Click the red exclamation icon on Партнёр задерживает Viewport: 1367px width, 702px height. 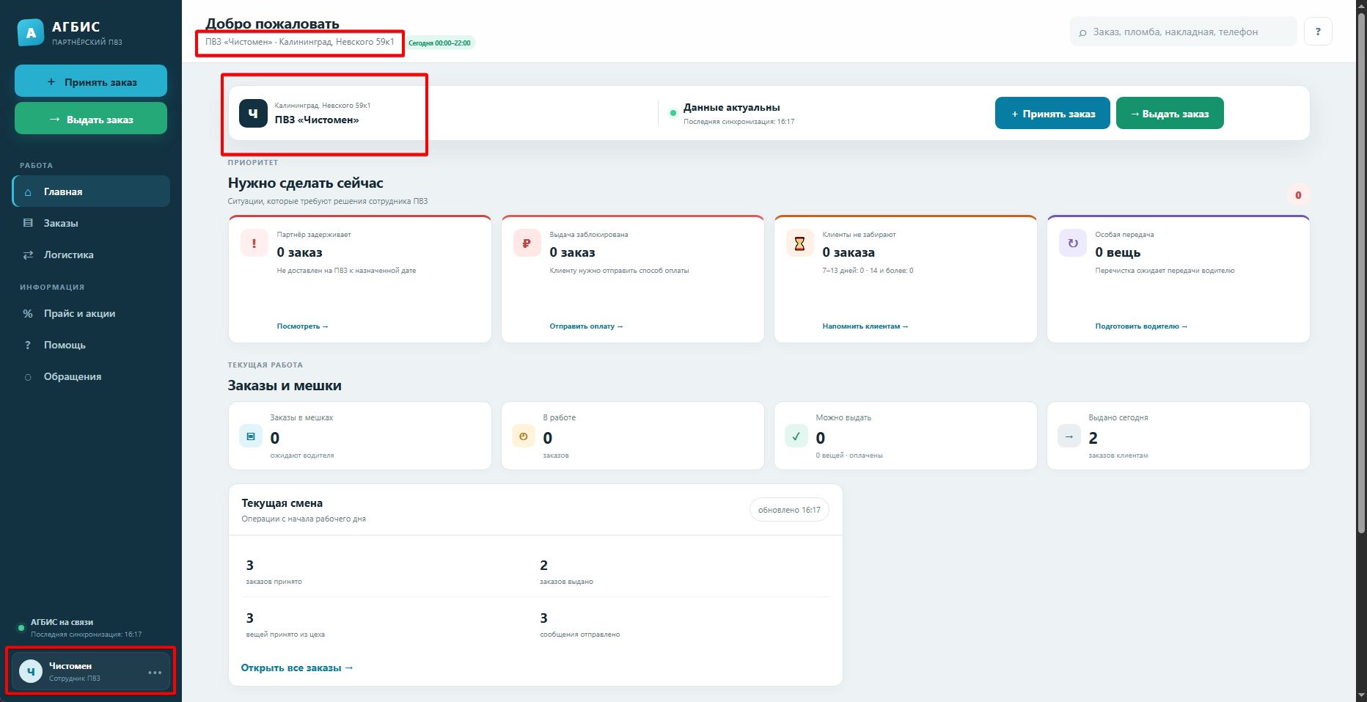254,243
